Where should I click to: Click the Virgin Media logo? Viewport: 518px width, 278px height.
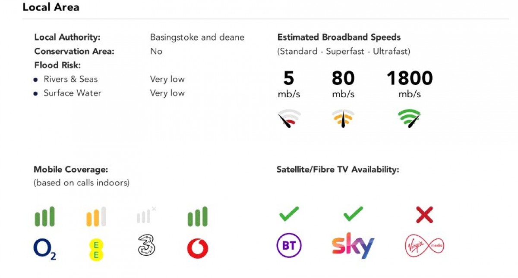point(424,246)
